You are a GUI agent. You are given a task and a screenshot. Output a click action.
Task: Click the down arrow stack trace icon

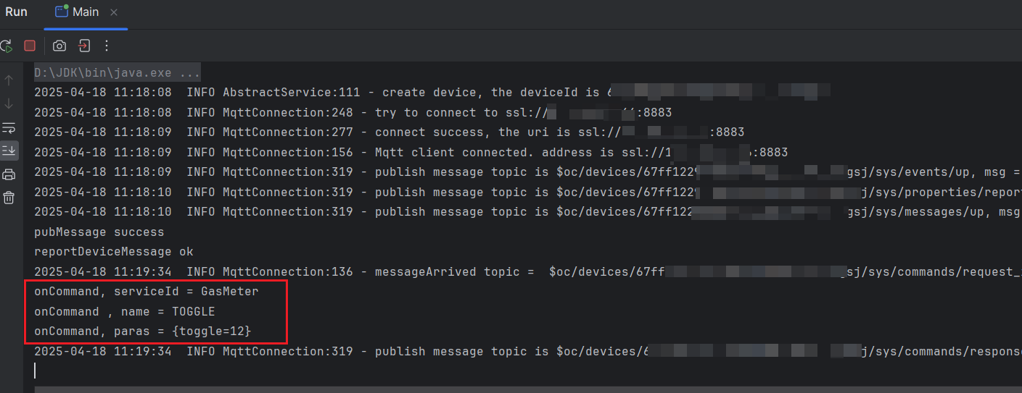pyautogui.click(x=9, y=103)
